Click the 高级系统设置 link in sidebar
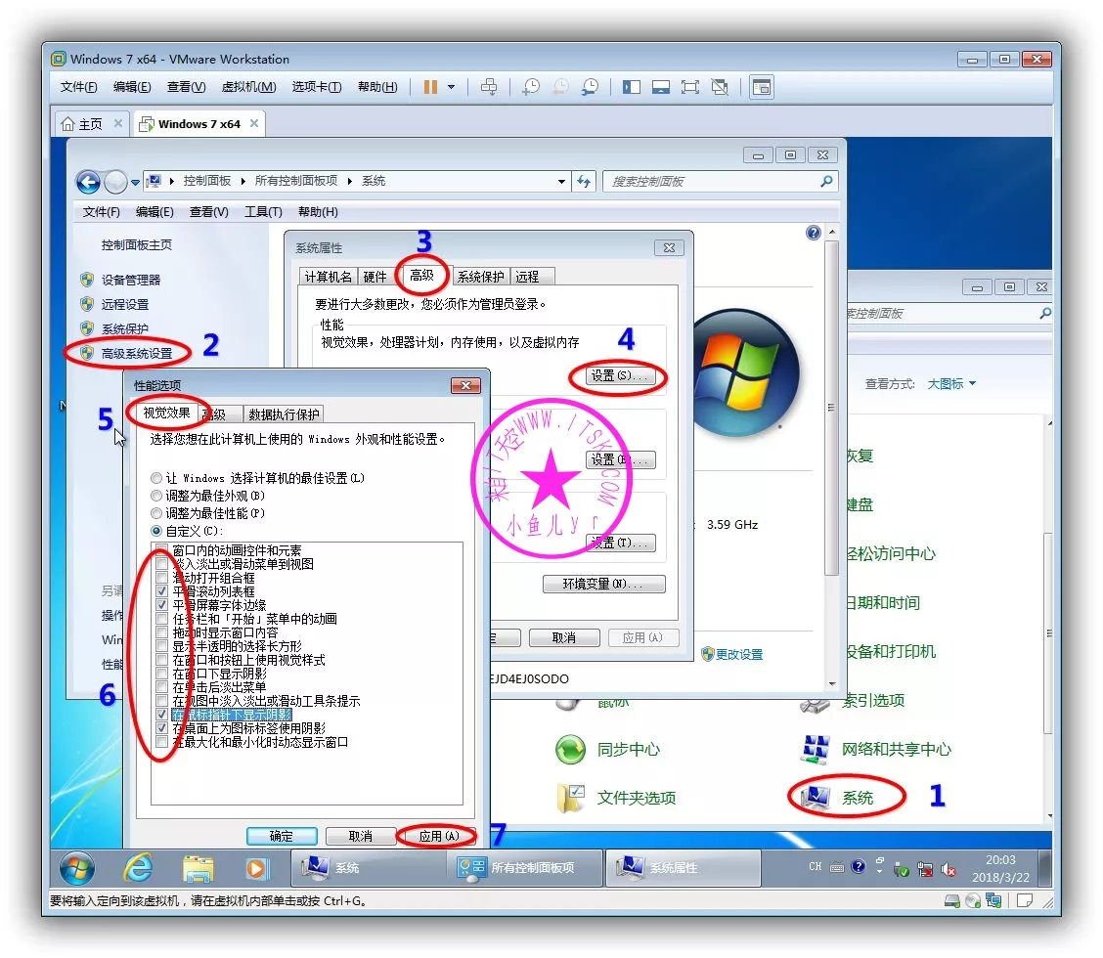Viewport: 1103px width, 958px height. point(136,353)
